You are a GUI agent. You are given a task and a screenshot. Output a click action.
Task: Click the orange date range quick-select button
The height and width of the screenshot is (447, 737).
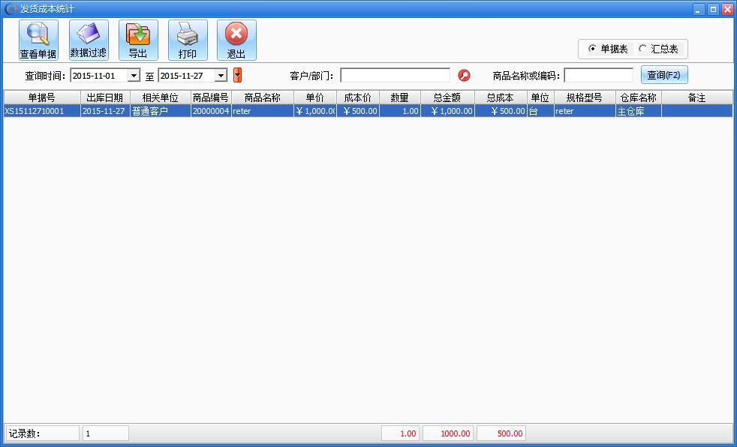click(x=237, y=75)
